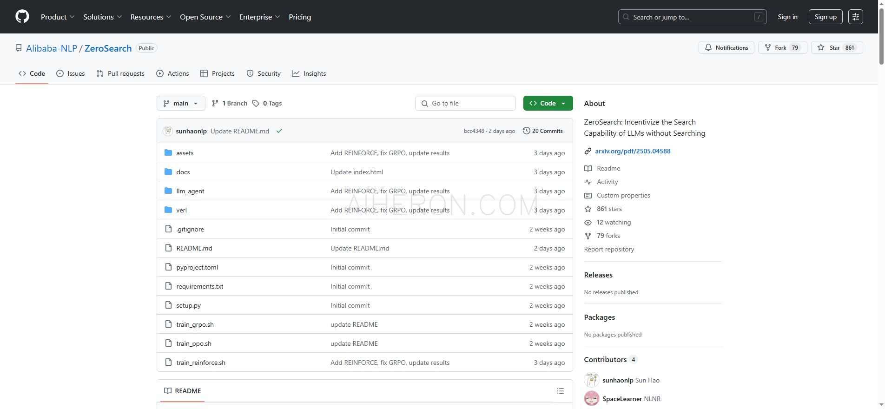Image resolution: width=885 pixels, height=409 pixels.
Task: Click the Sign in link
Action: coord(787,17)
